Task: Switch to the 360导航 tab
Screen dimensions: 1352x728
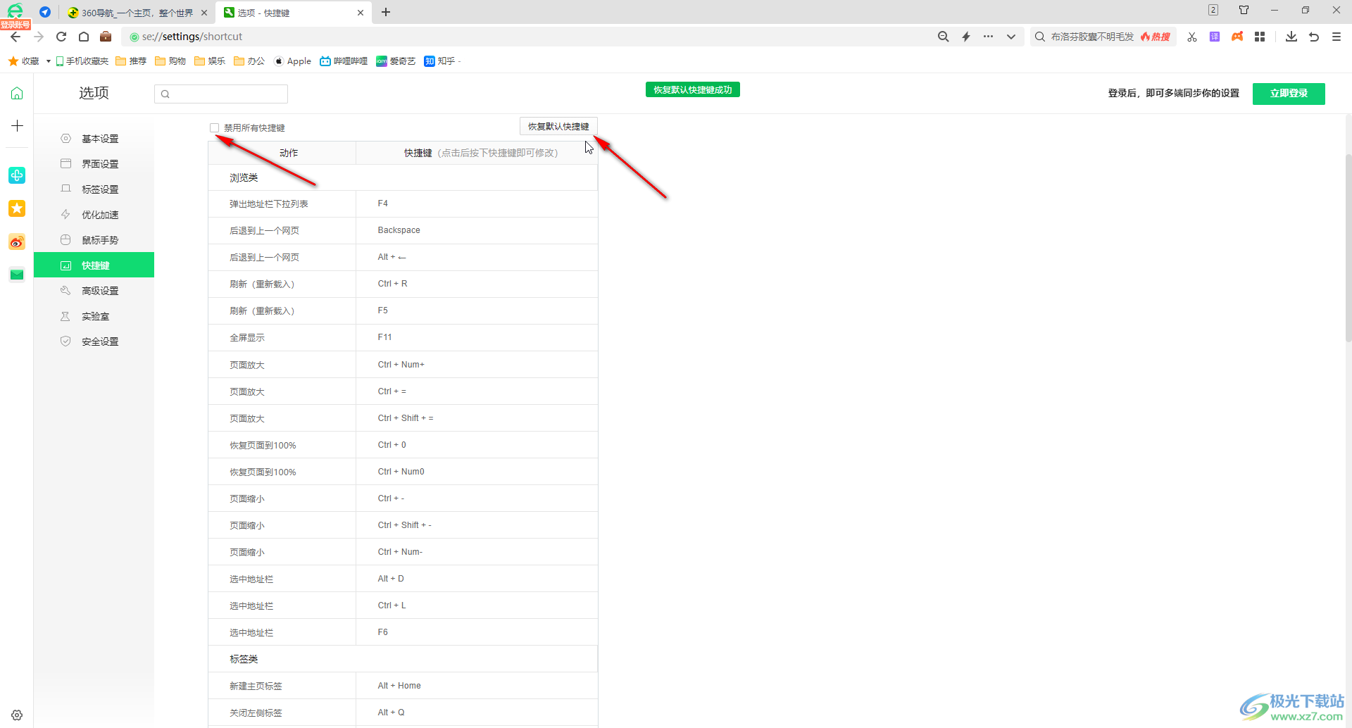Action: pyautogui.click(x=138, y=13)
